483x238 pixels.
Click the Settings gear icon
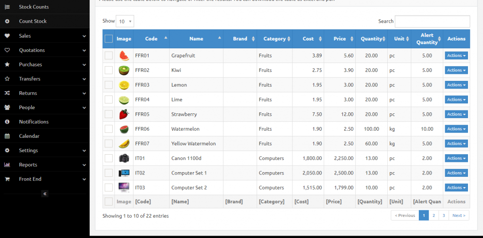coord(7,151)
